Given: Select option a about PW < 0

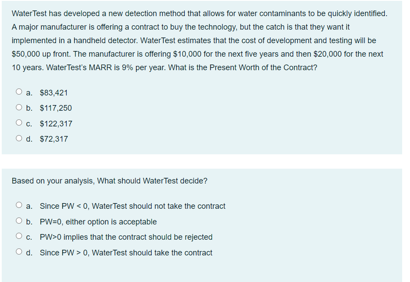Looking at the screenshot, I should pos(19,204).
